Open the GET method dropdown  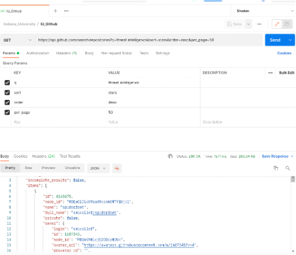17,40
